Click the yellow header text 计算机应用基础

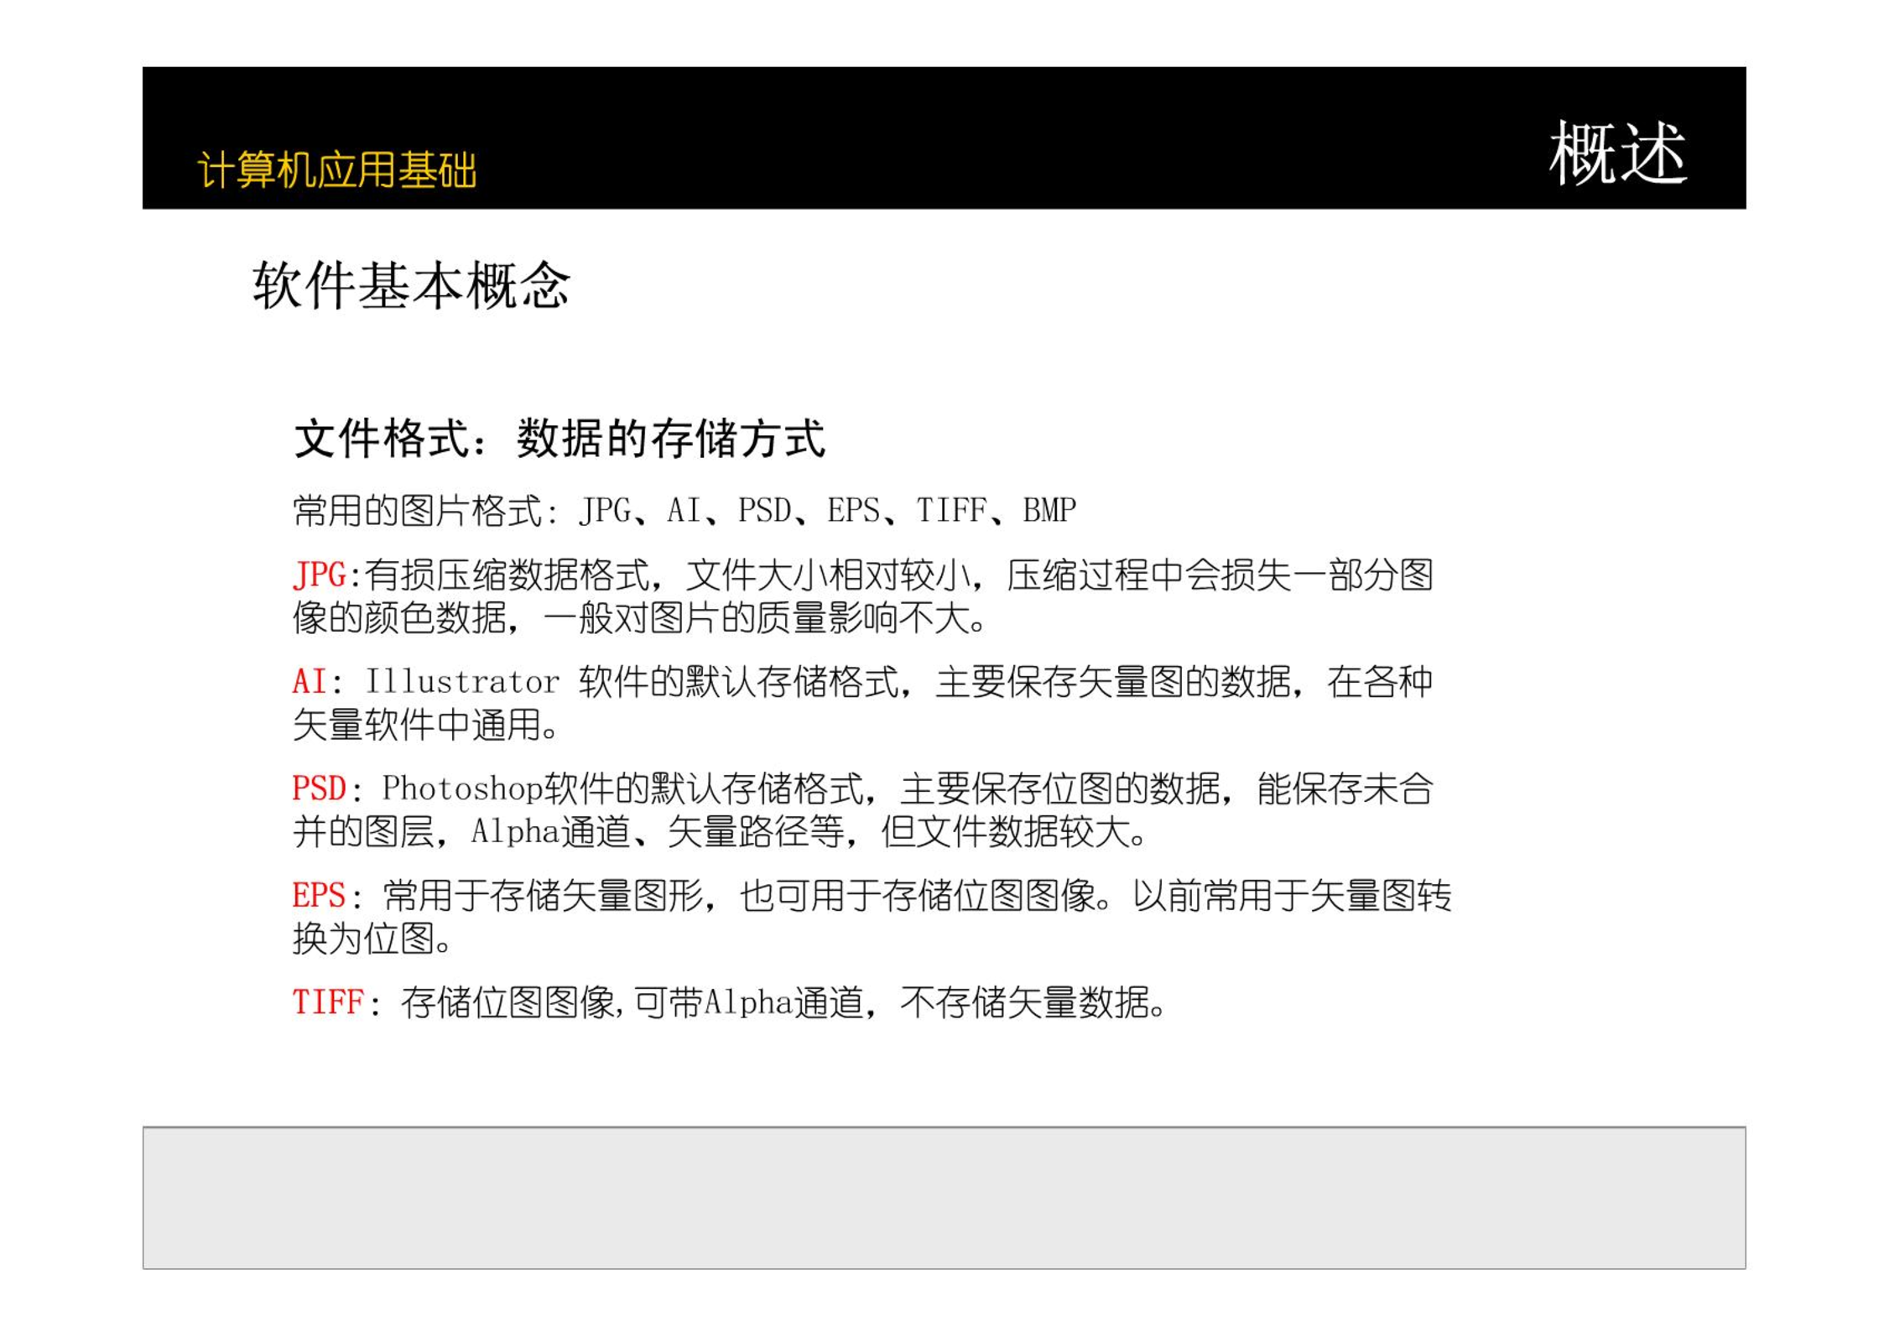336,170
